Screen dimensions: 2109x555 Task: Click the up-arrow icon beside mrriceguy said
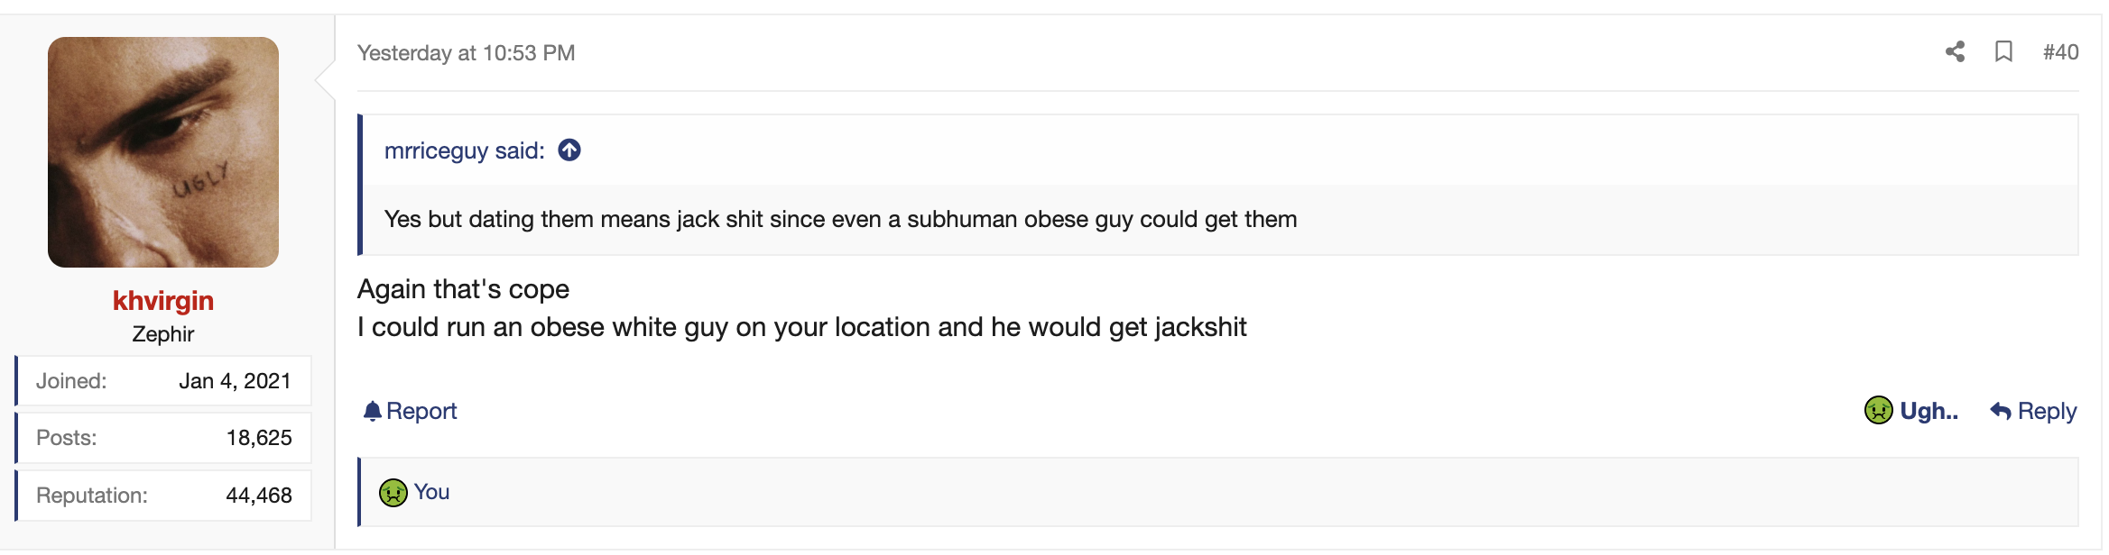pyautogui.click(x=569, y=150)
